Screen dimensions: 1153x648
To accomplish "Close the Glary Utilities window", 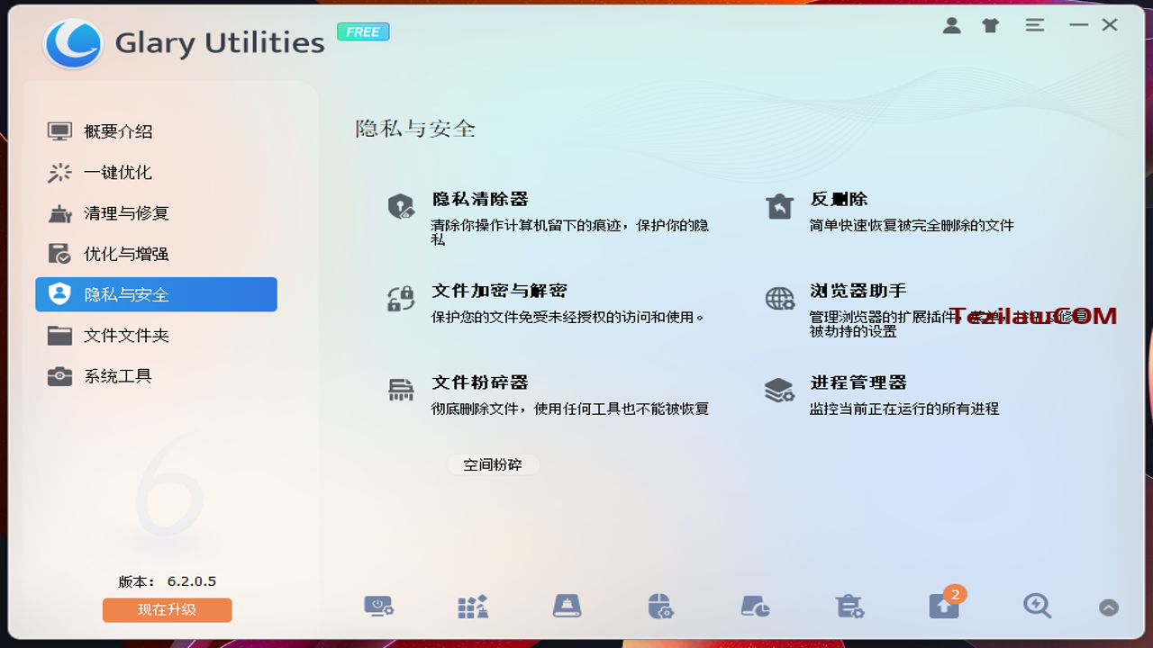I will click(1110, 25).
